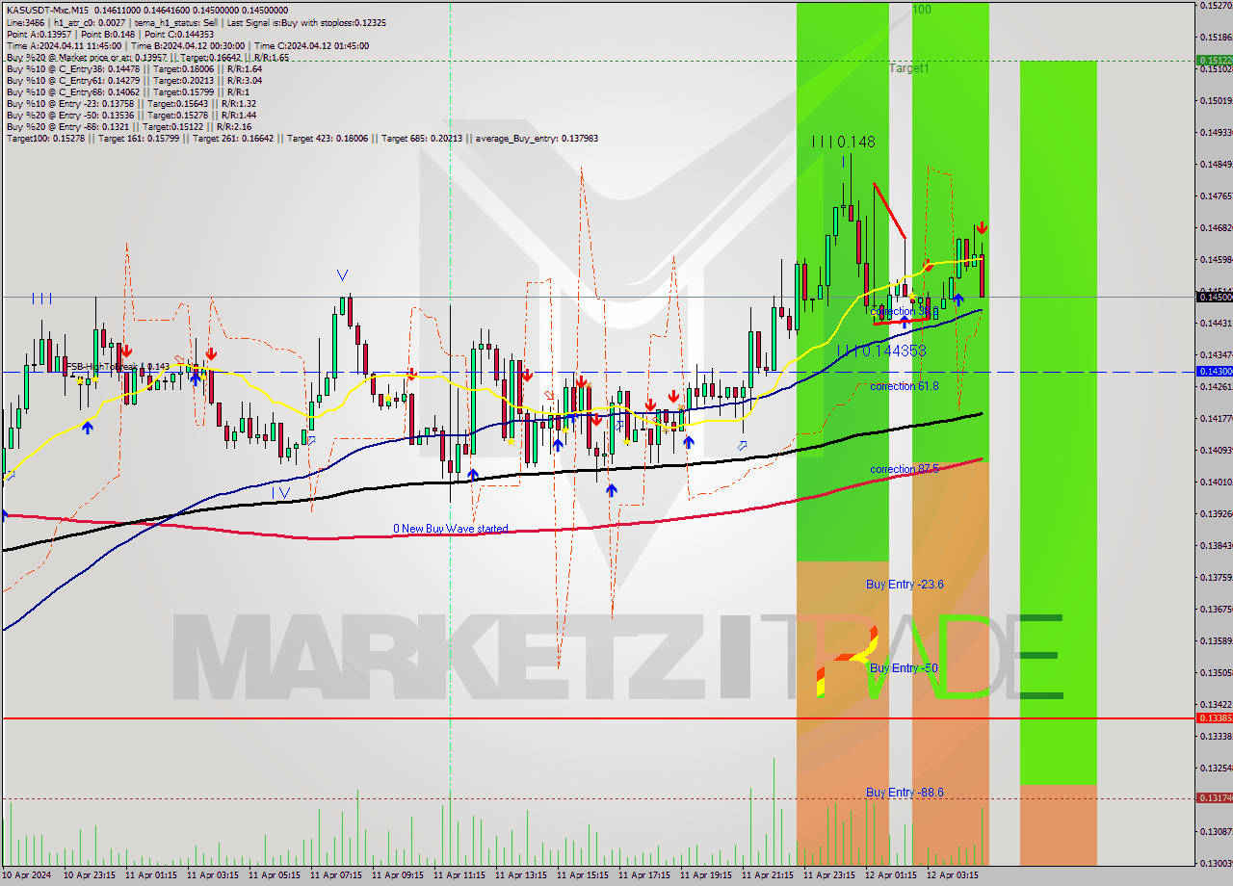Click the green 0.1512 target price tag
The height and width of the screenshot is (886, 1233).
(1213, 60)
